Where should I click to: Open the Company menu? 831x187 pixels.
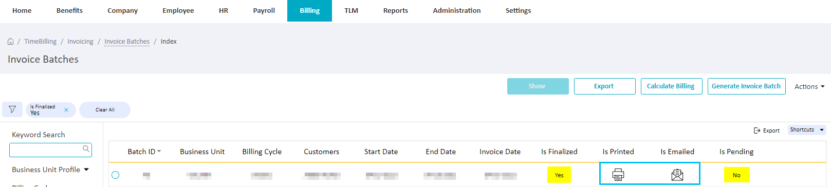[x=123, y=10]
